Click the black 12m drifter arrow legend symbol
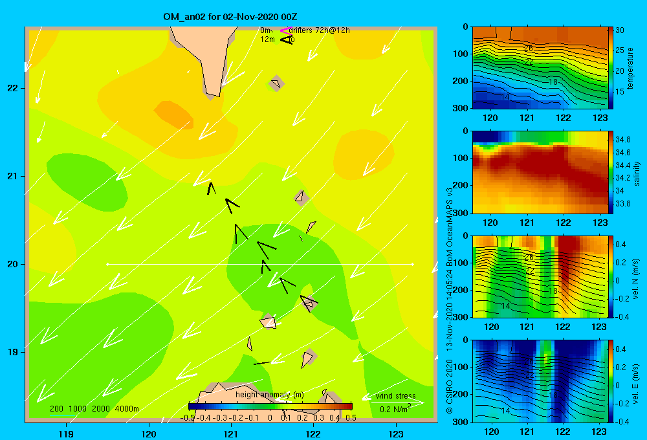Image resolution: width=647 pixels, height=440 pixels. click(287, 39)
